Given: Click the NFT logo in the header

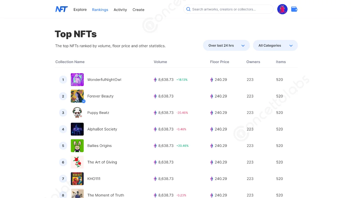Looking at the screenshot, I should pyautogui.click(x=61, y=9).
